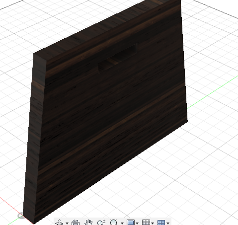Open the Orbit tool dropdown arrow
Viewport: 238px width, 225px height.
[x=67, y=223]
